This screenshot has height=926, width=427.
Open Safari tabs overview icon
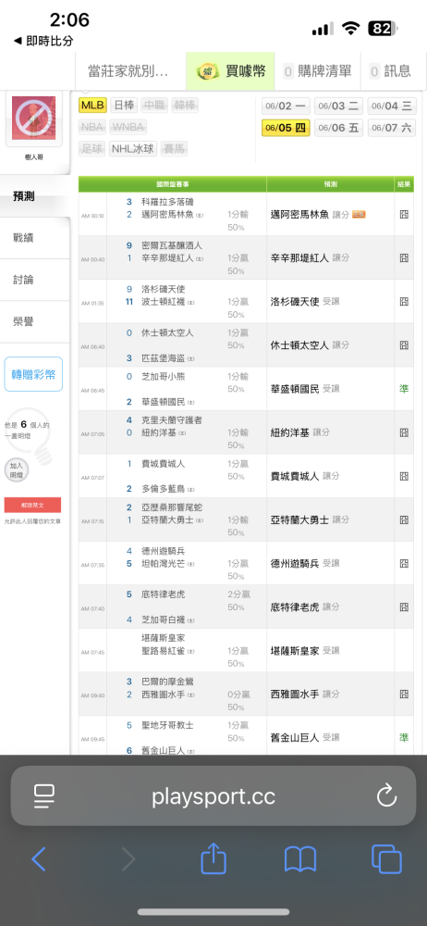coord(387,859)
